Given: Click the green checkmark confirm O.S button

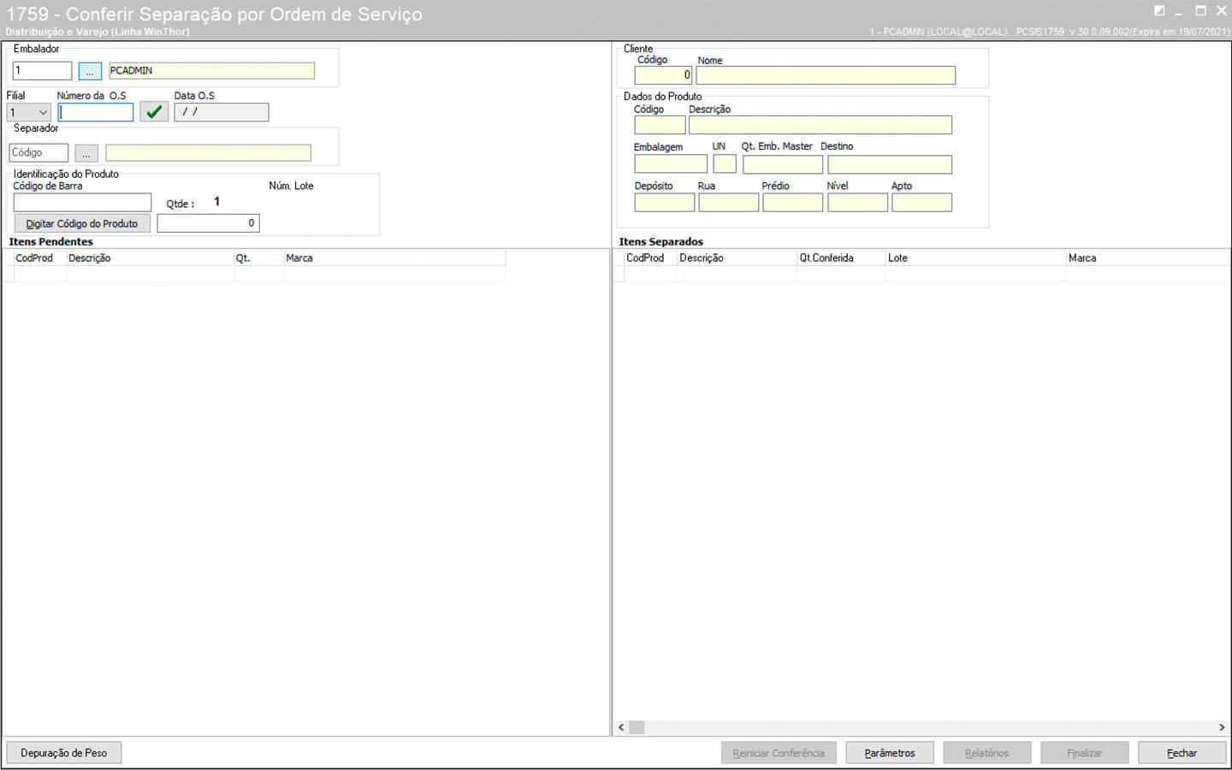Looking at the screenshot, I should (x=154, y=112).
